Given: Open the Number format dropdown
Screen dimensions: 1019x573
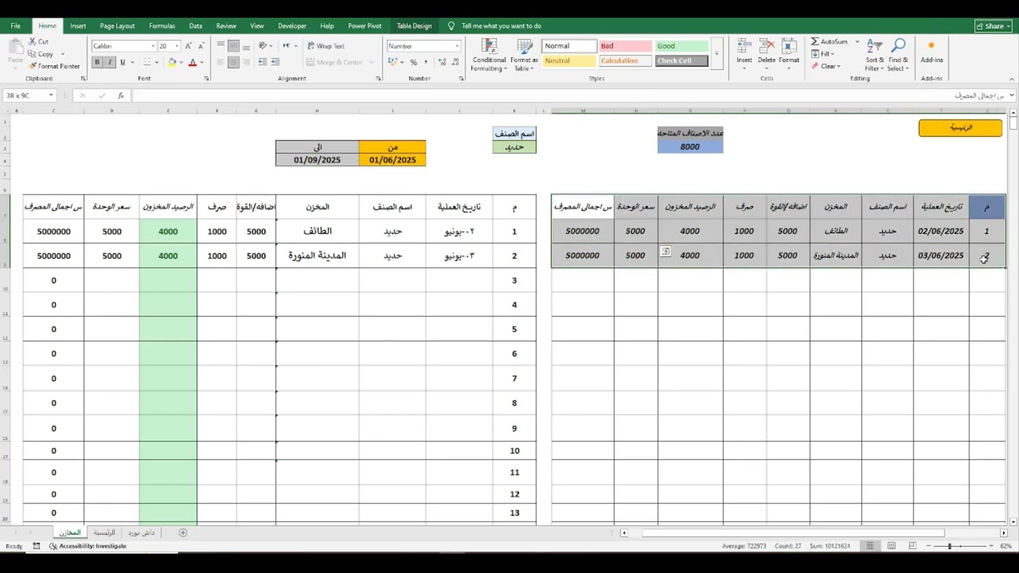Looking at the screenshot, I should coord(457,46).
